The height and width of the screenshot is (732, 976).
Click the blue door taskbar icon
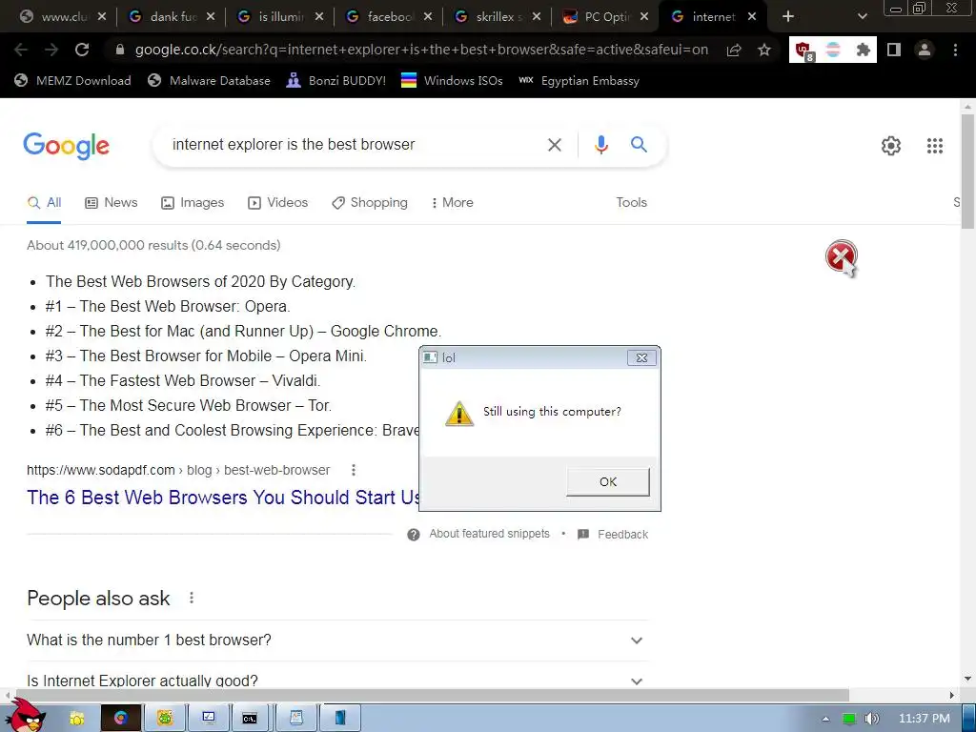coord(340,719)
